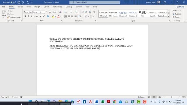Open the Select dropdown

coord(177,17)
